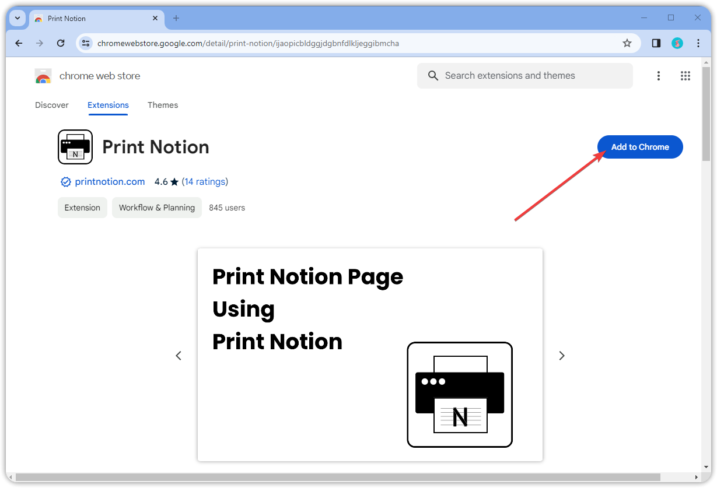Open the browser side panel icon
This screenshot has height=488, width=717.
point(656,43)
